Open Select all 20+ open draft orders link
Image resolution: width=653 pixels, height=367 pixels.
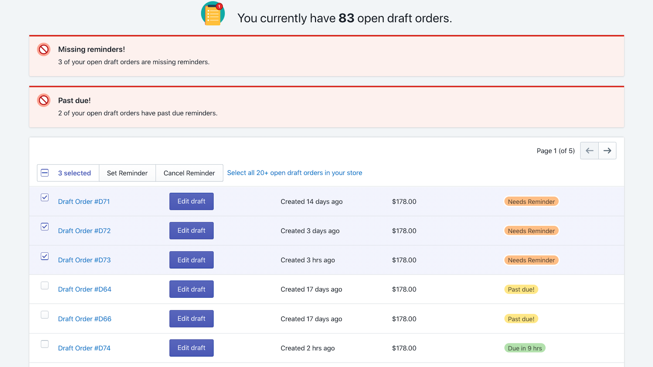tap(295, 172)
